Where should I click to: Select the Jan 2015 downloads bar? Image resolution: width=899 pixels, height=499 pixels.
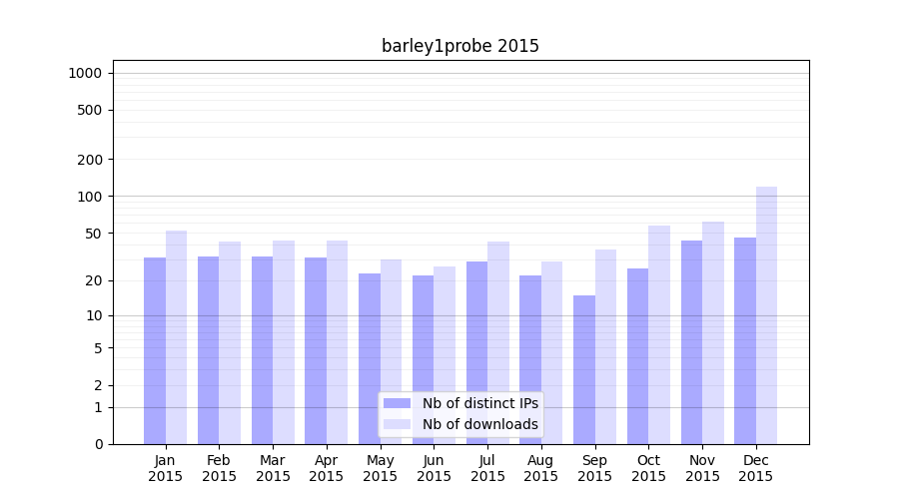176,337
